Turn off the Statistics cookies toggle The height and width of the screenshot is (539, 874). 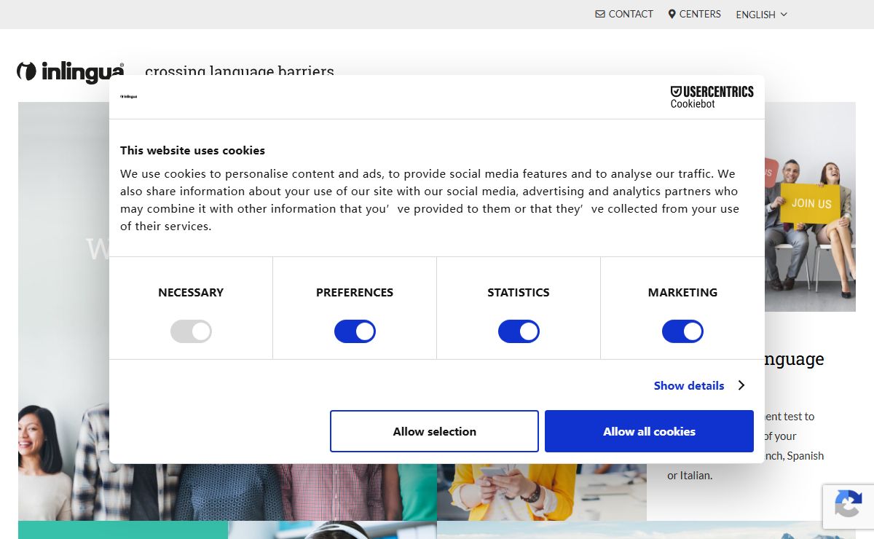519,331
